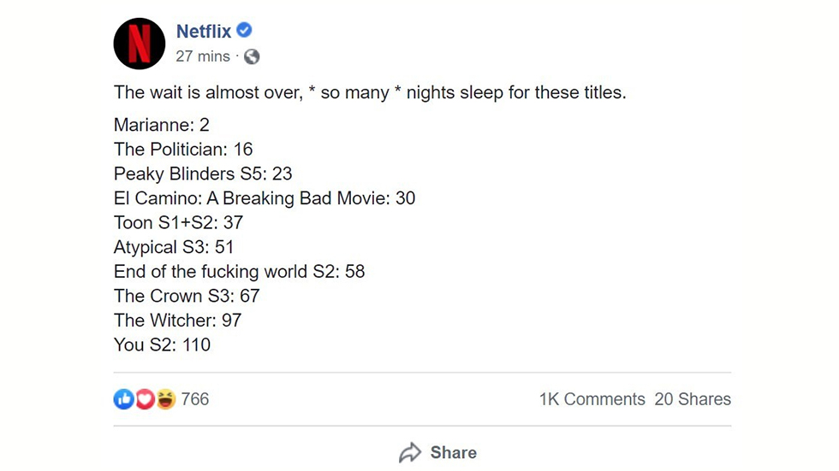Open the 1K Comments link

click(x=592, y=399)
